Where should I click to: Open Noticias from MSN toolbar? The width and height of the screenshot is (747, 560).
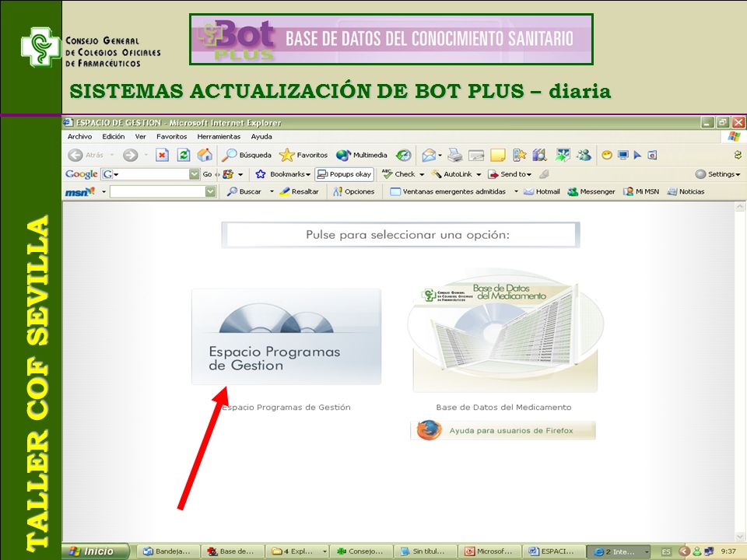point(686,192)
